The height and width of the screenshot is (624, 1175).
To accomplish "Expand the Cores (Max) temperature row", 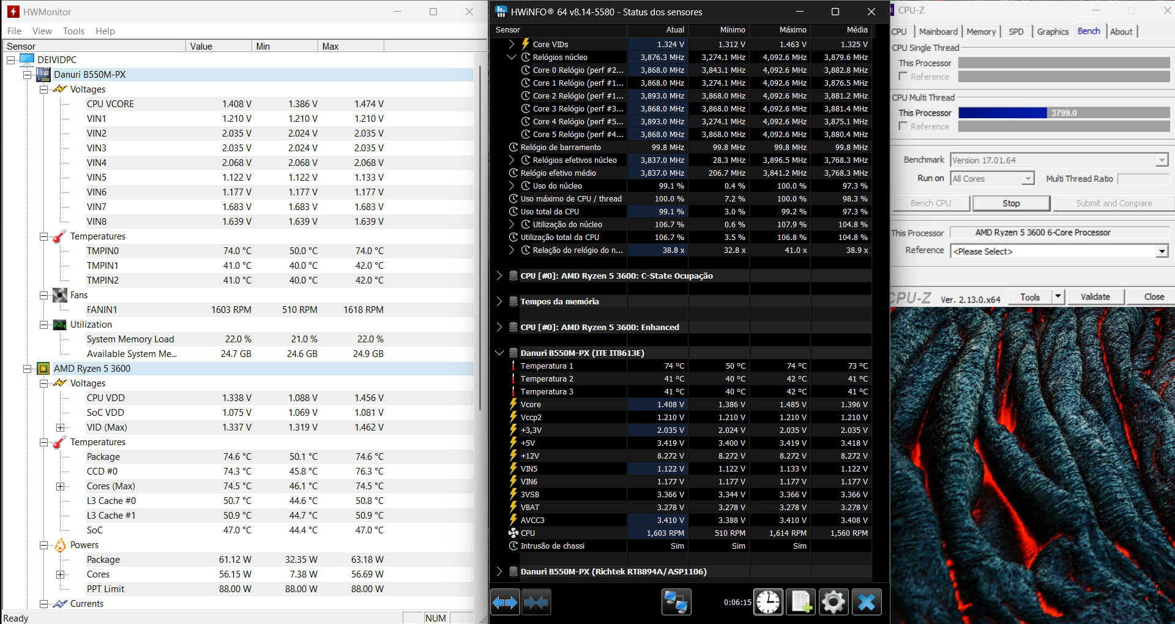I will tap(60, 486).
